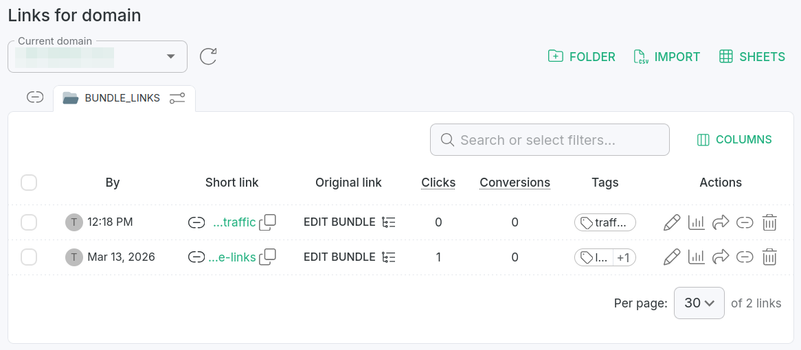The height and width of the screenshot is (350, 801).
Task: Expand the Per page 30 dropdown
Action: pyautogui.click(x=699, y=303)
